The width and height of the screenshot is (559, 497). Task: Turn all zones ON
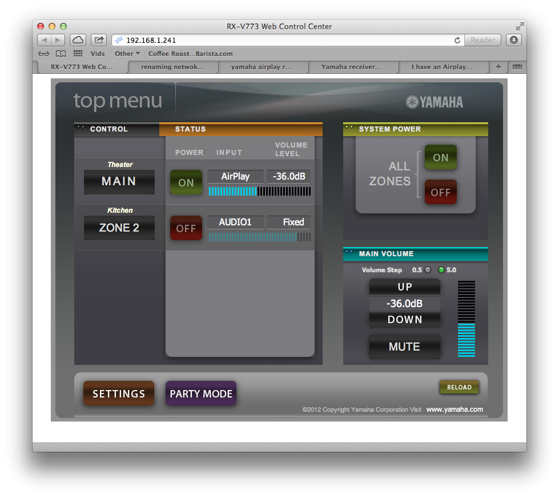click(x=440, y=157)
